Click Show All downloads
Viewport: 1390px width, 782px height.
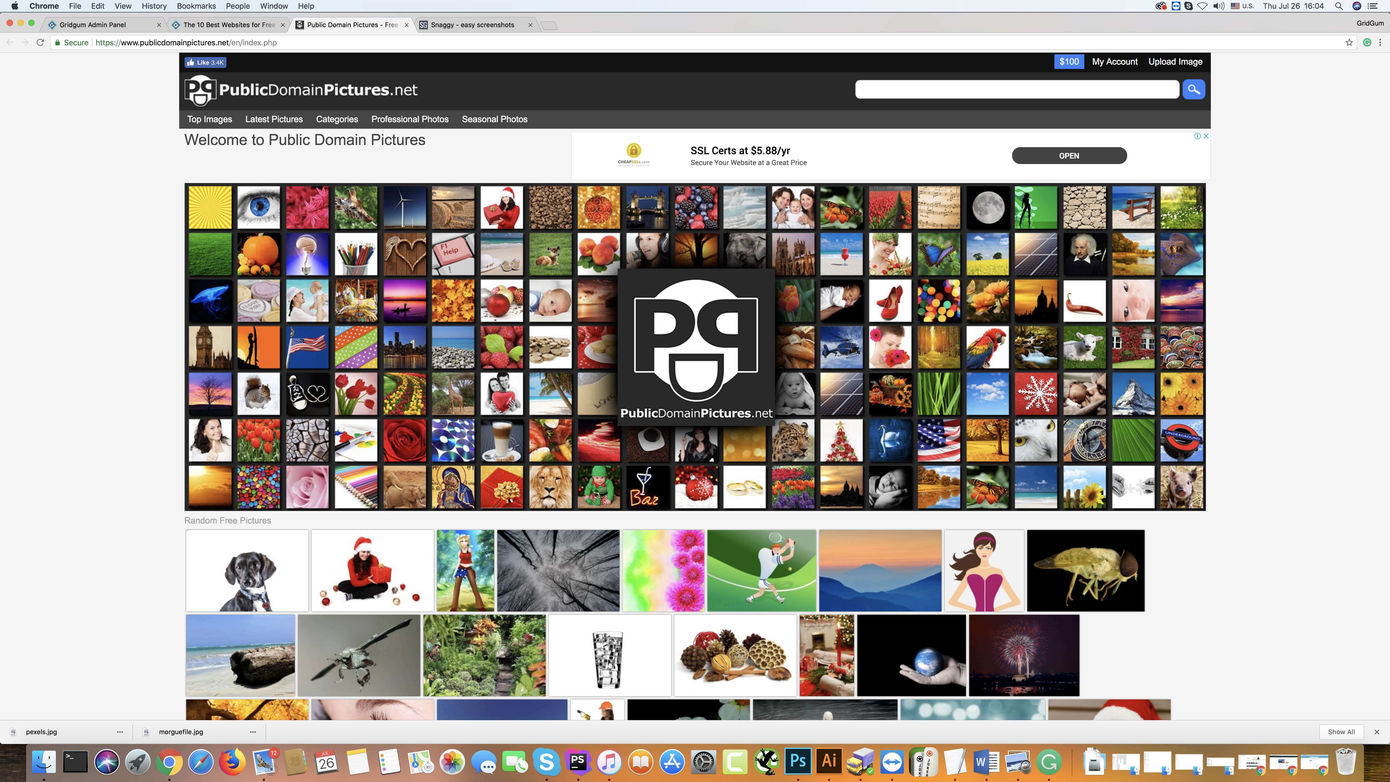click(1341, 732)
